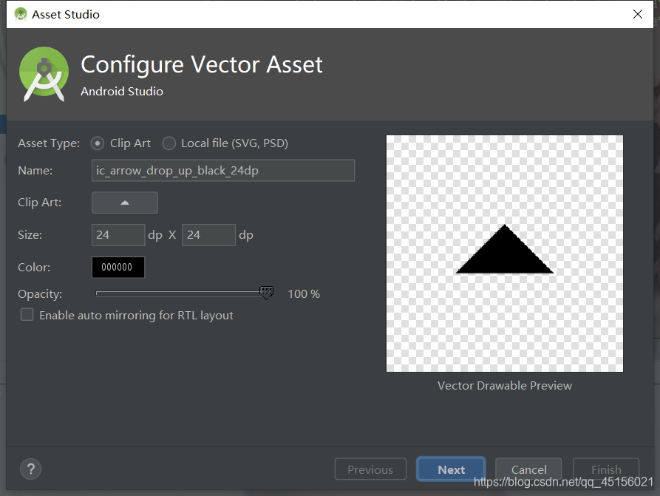Image resolution: width=660 pixels, height=496 pixels.
Task: Click the Asset Type label
Action: pos(49,143)
